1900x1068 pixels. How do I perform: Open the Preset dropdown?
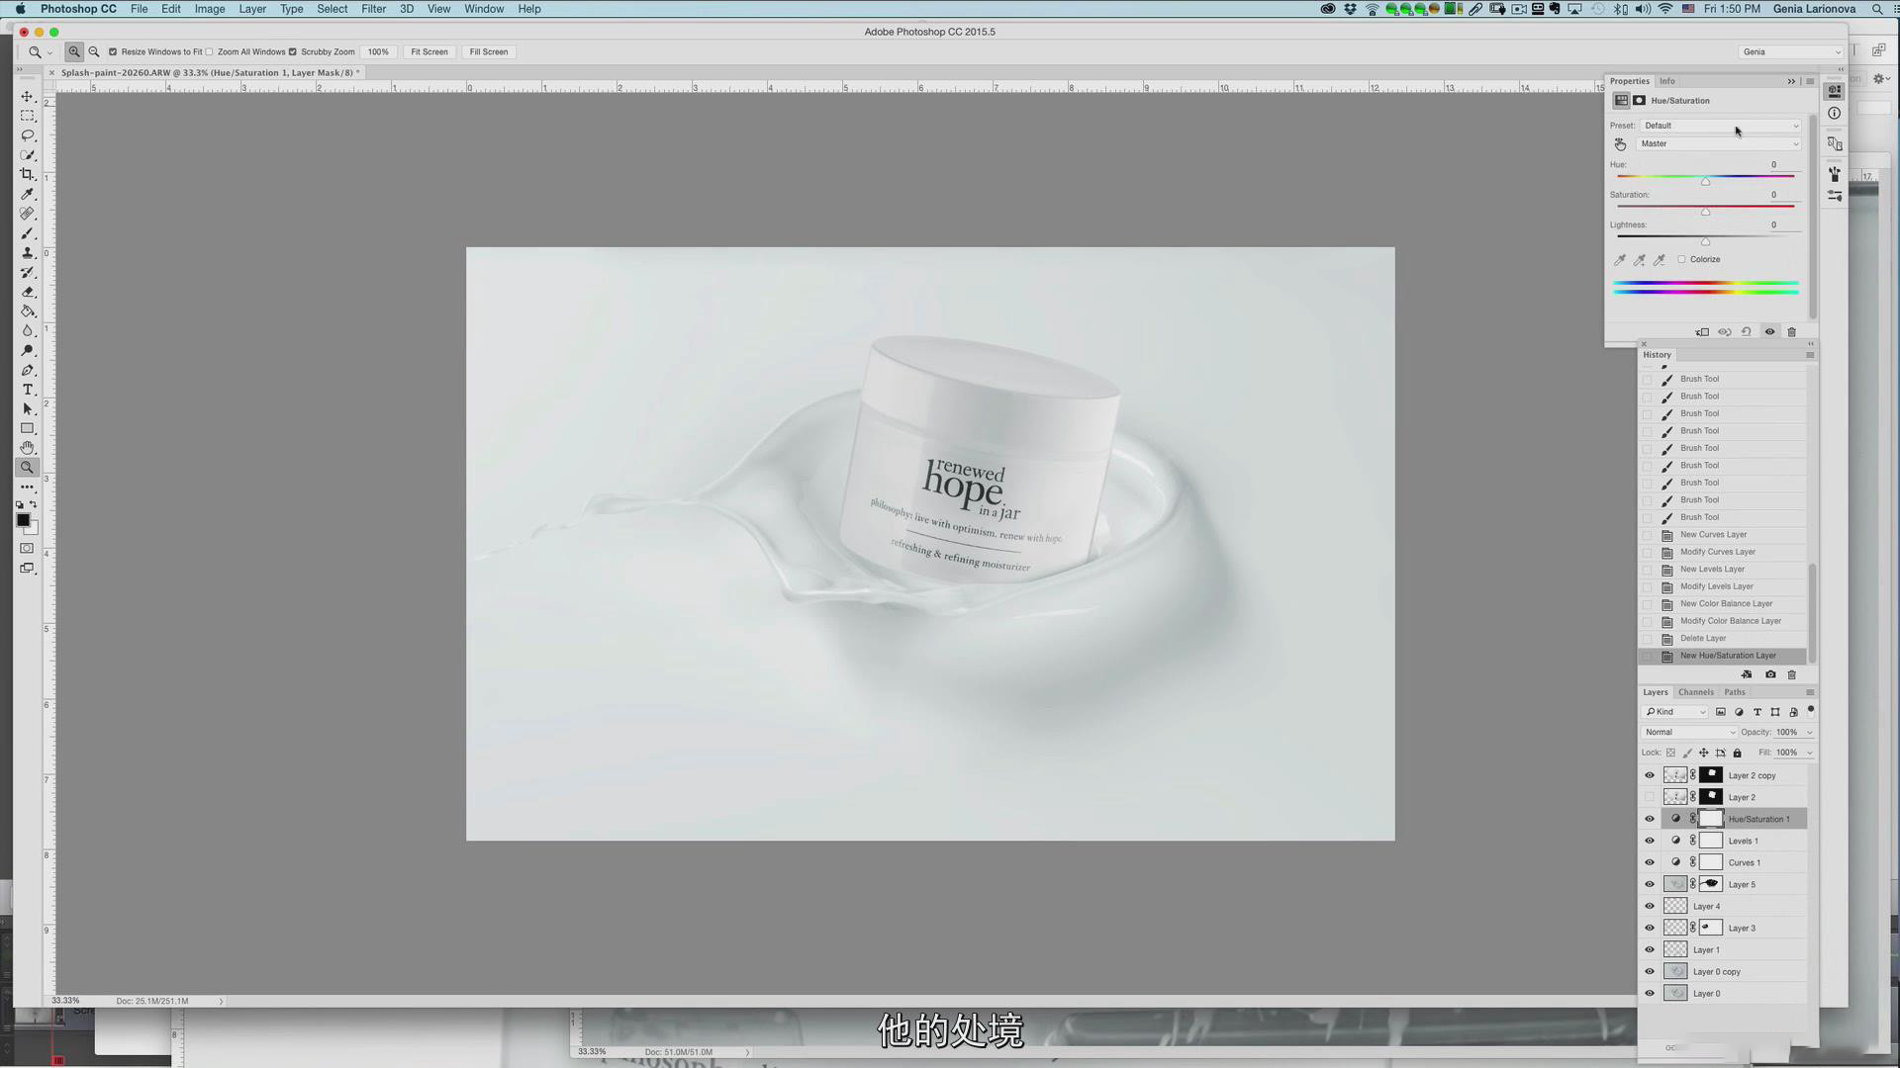pyautogui.click(x=1720, y=126)
